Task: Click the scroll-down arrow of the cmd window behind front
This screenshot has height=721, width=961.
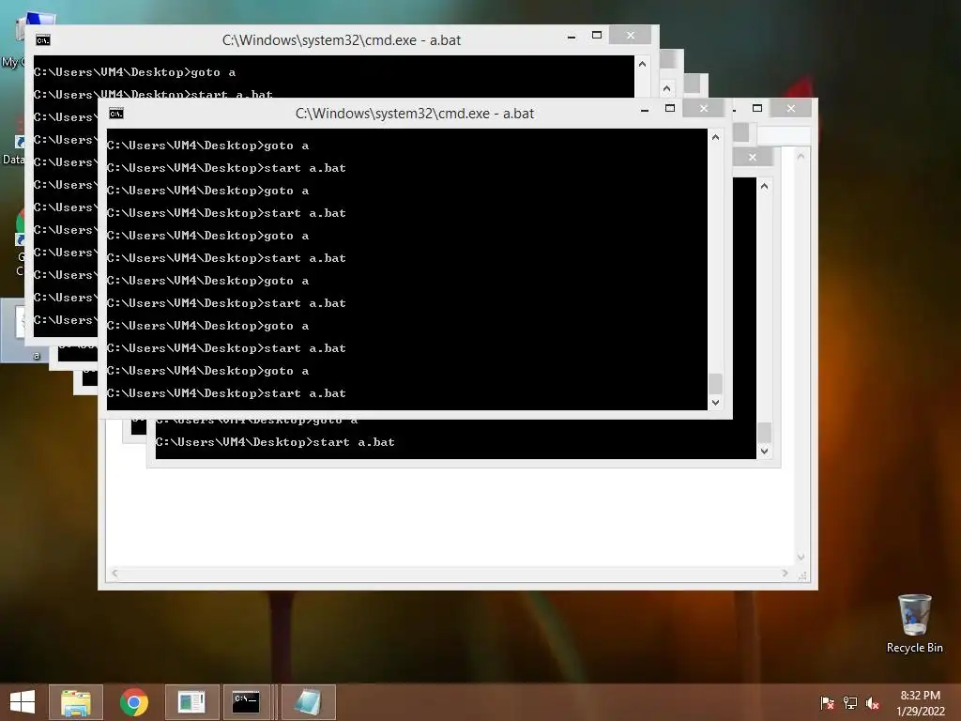Action: 764,452
